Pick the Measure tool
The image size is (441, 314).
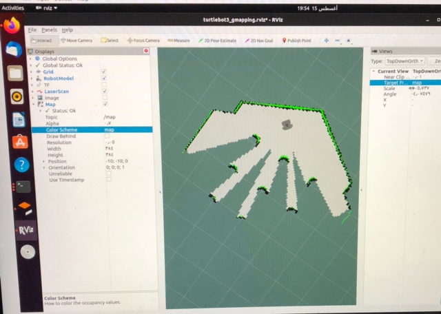coord(178,41)
